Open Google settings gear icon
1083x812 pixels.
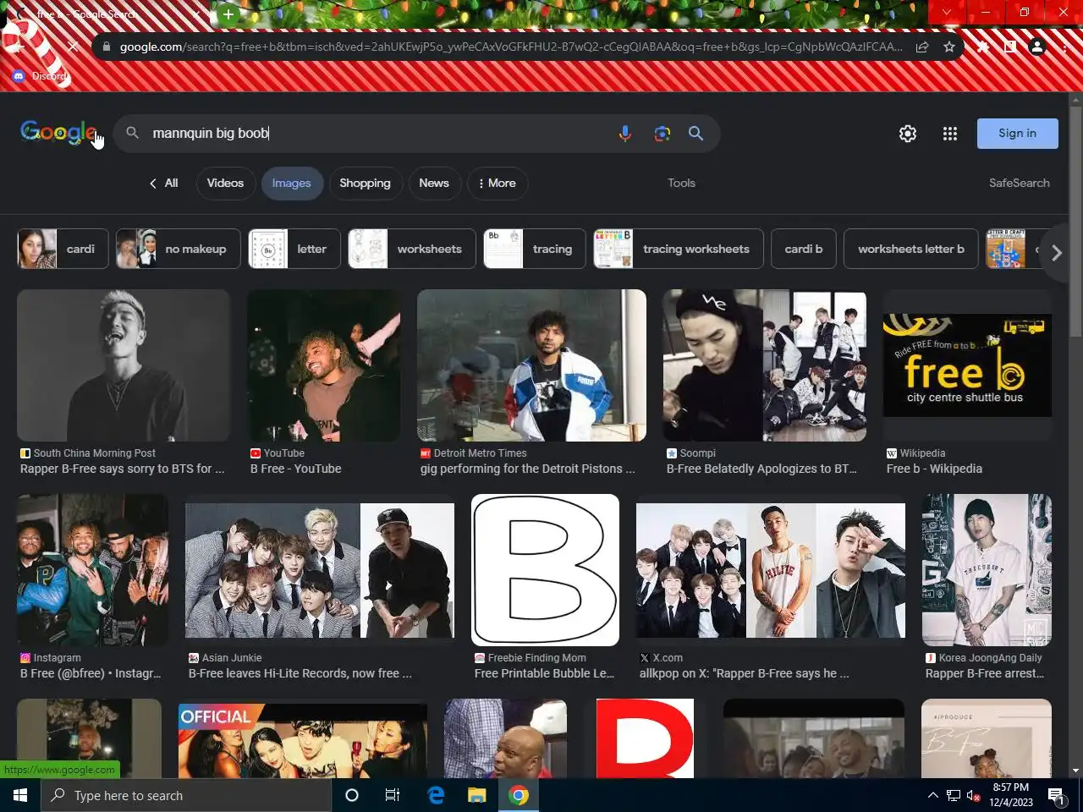(908, 134)
